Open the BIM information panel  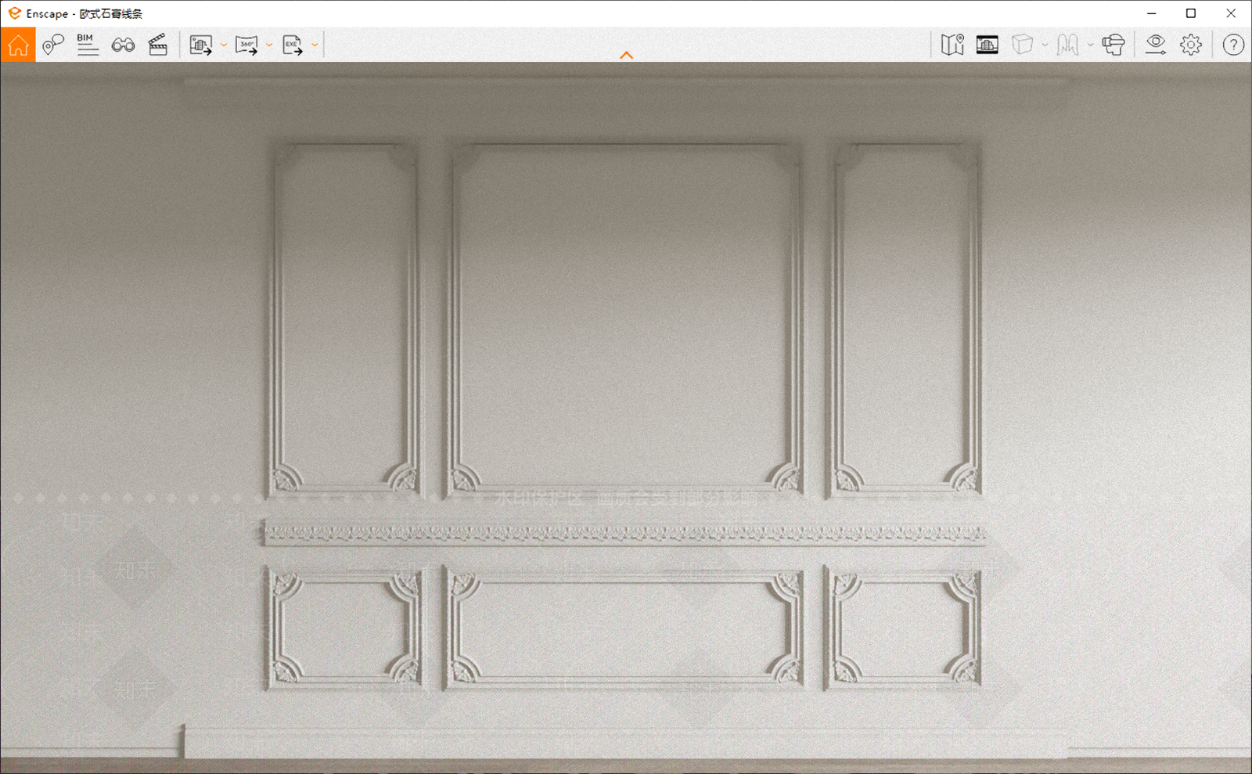click(x=88, y=45)
